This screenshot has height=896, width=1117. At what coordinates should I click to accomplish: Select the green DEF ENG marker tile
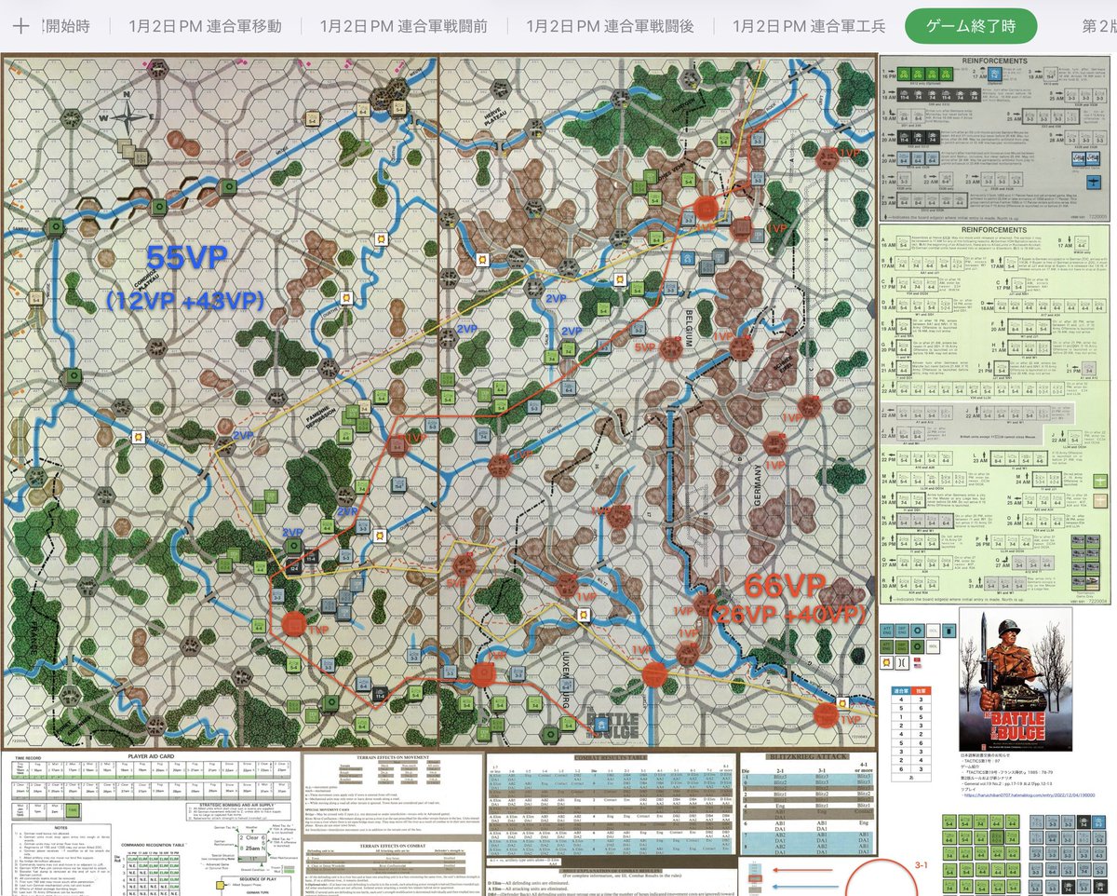pos(902,646)
